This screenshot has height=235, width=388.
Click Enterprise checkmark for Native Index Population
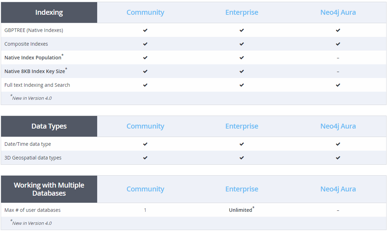[242, 58]
